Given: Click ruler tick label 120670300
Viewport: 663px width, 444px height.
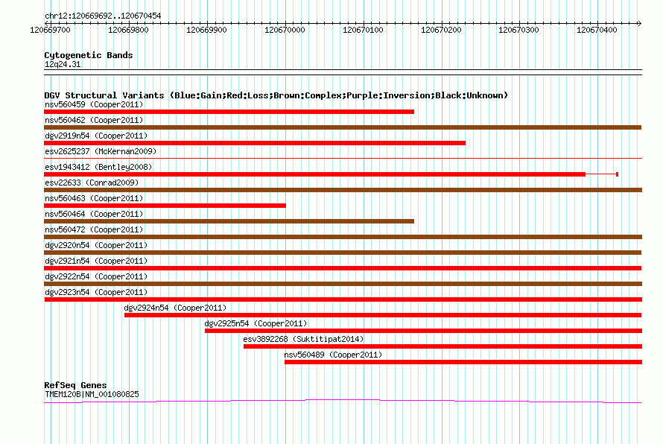Looking at the screenshot, I should 518,30.
